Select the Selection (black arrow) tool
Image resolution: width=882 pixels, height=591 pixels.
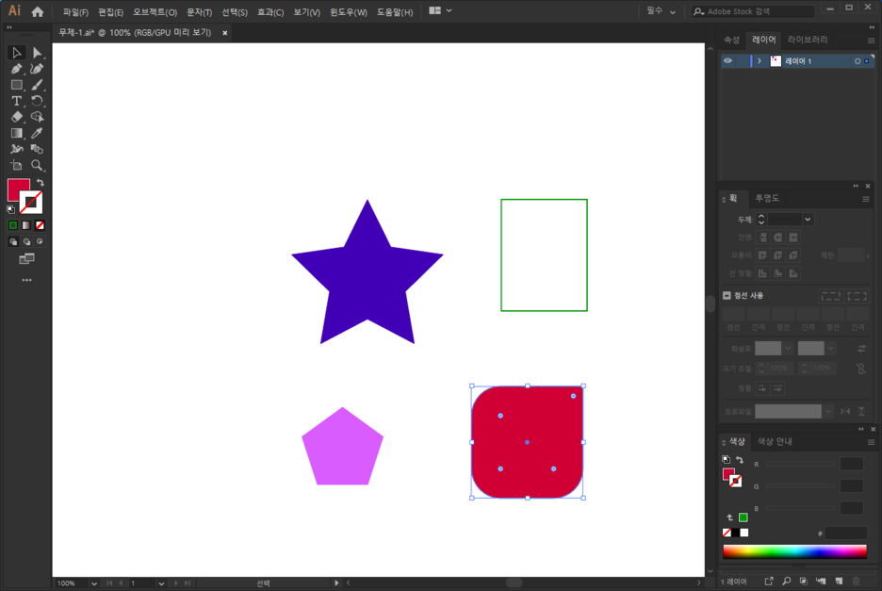16,53
